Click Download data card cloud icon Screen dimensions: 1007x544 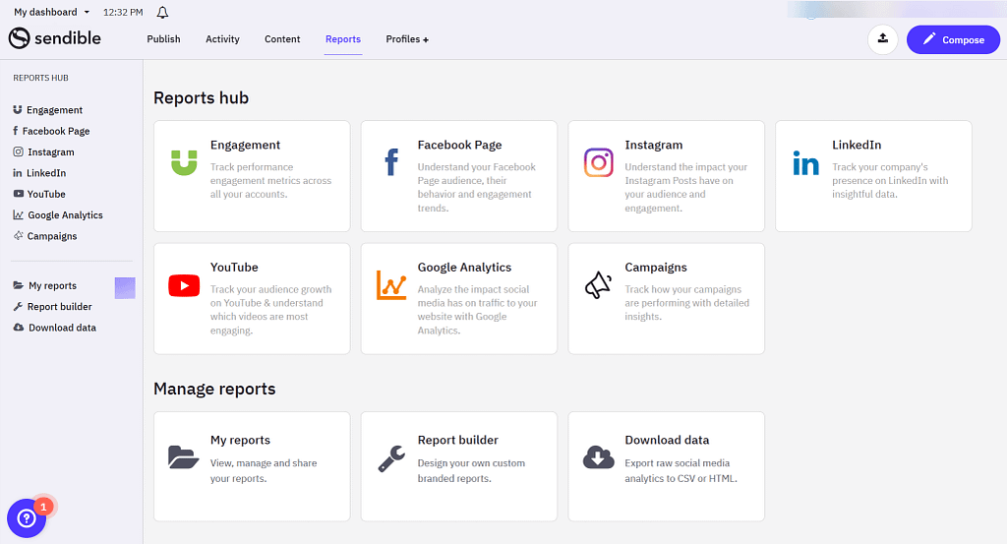(598, 457)
